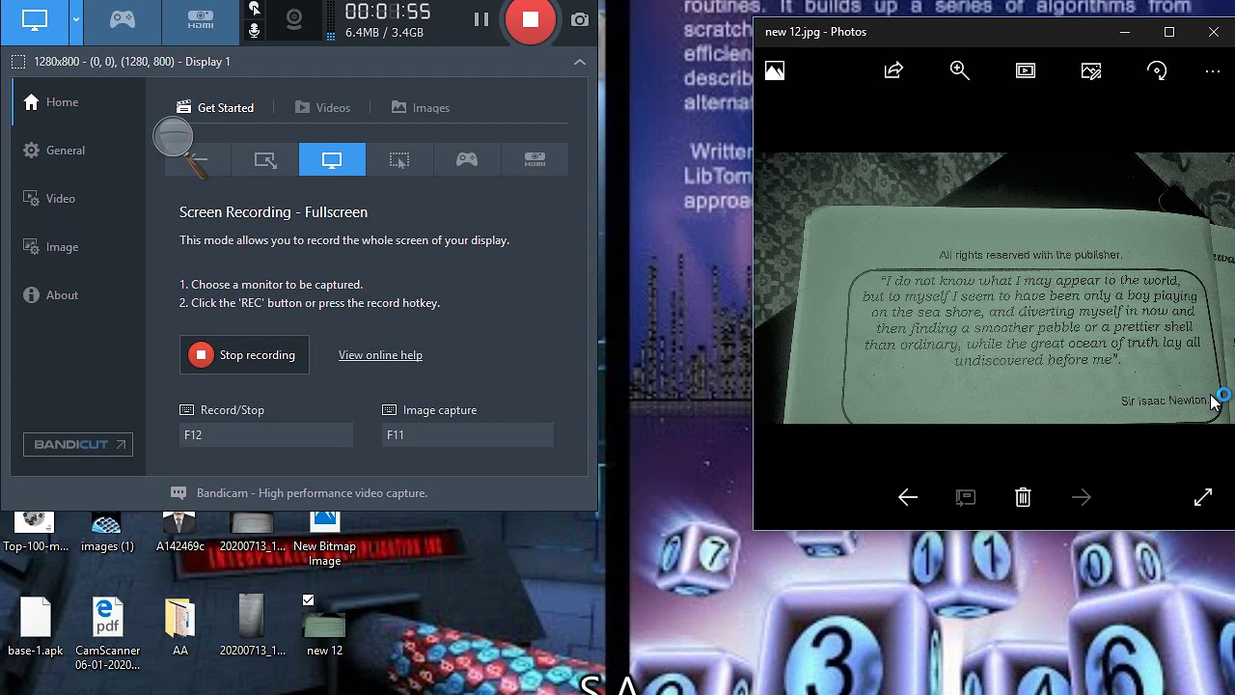Image resolution: width=1235 pixels, height=695 pixels.
Task: Click the filmstrip view icon in Photos
Action: [966, 497]
